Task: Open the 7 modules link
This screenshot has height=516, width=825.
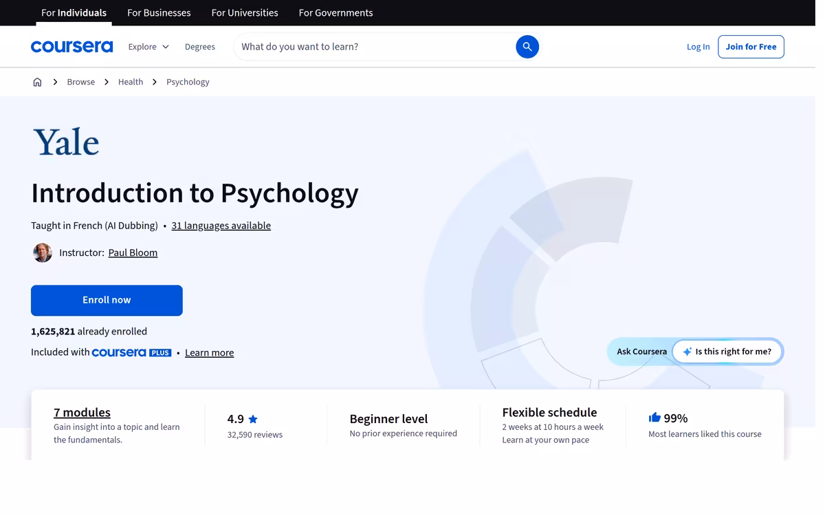Action: tap(82, 412)
